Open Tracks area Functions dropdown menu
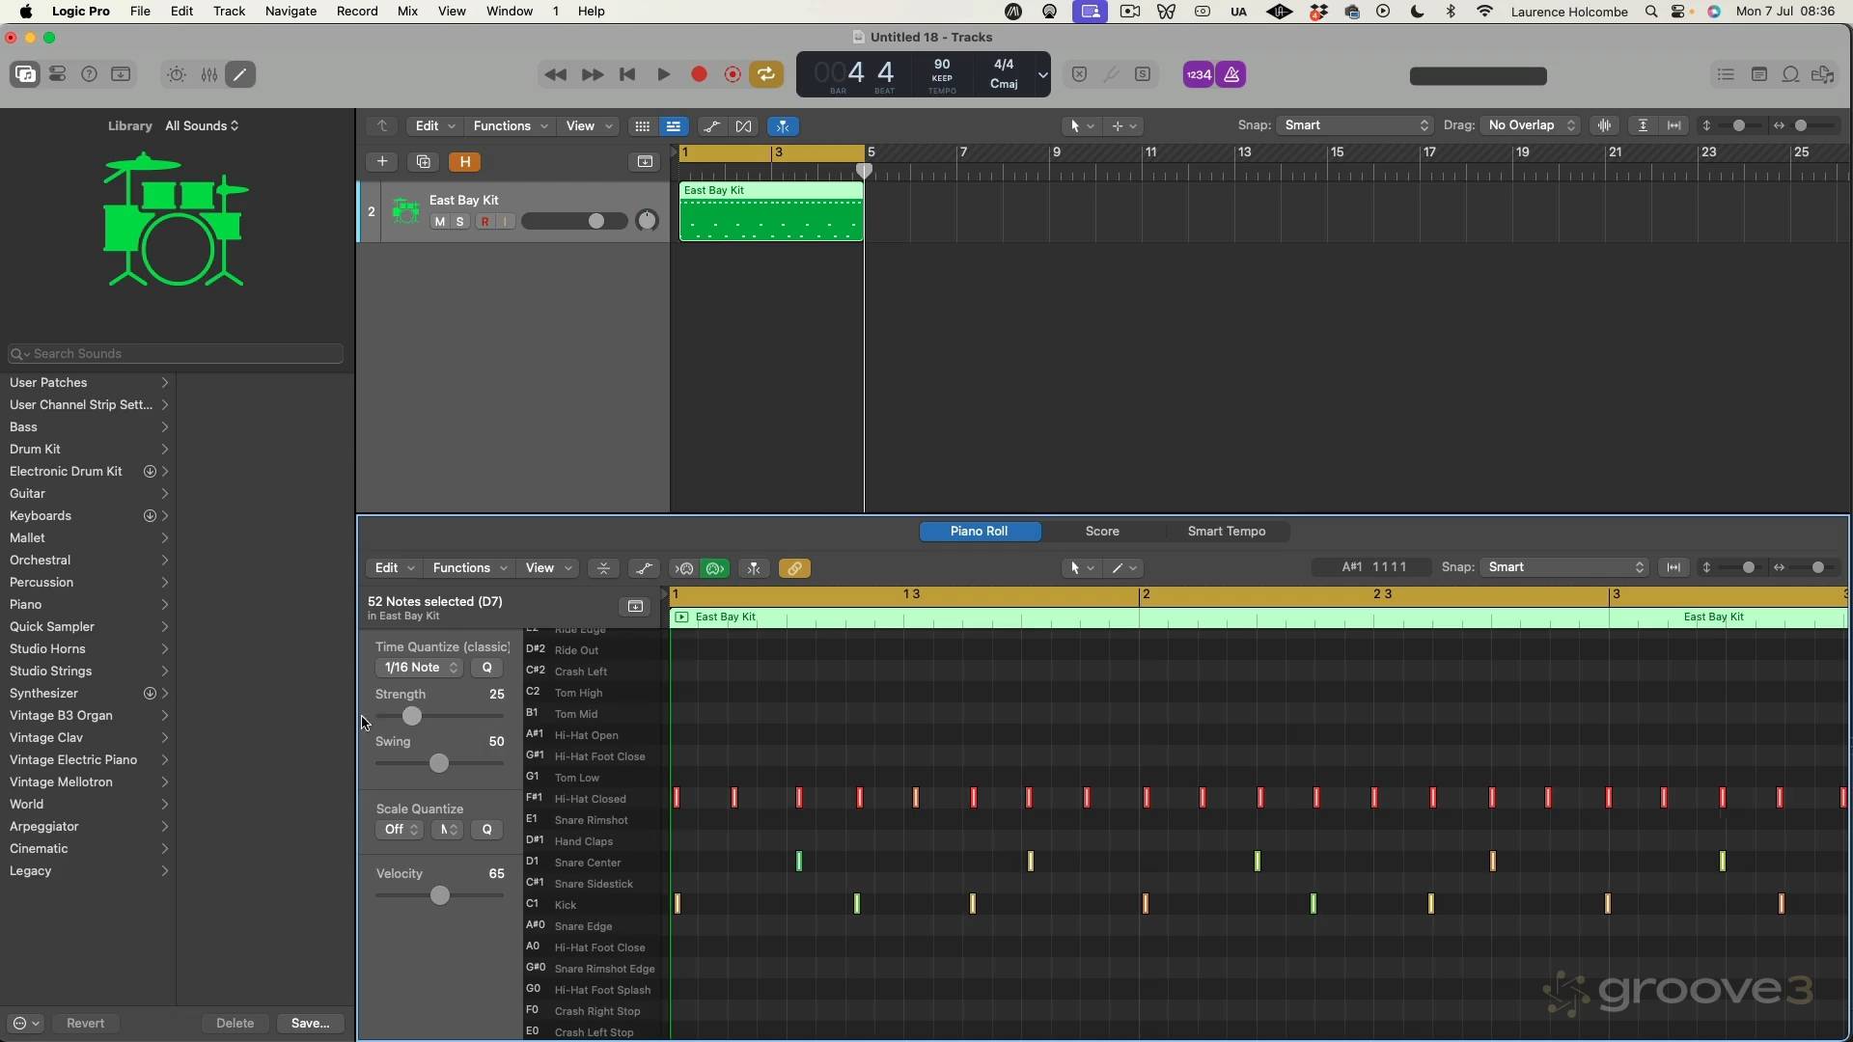The height and width of the screenshot is (1042, 1853). 511,126
